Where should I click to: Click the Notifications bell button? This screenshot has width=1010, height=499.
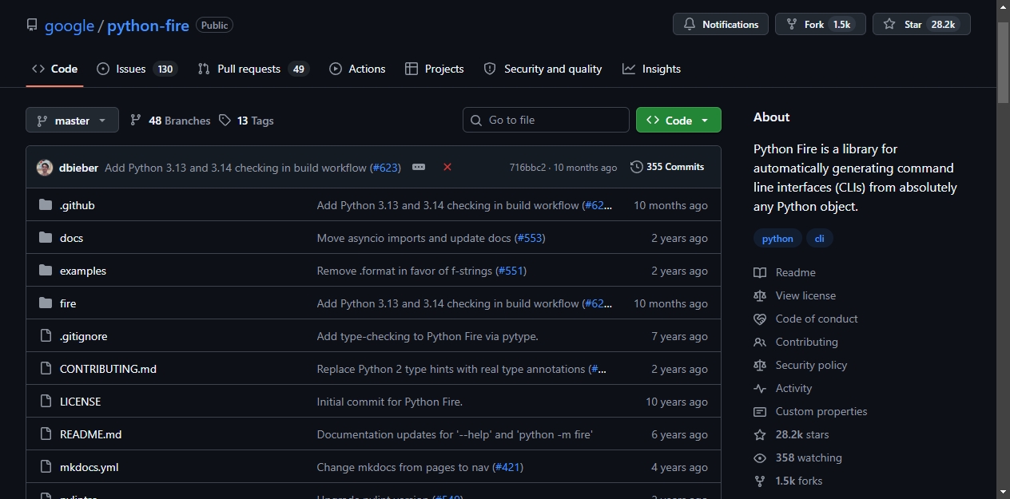point(721,24)
